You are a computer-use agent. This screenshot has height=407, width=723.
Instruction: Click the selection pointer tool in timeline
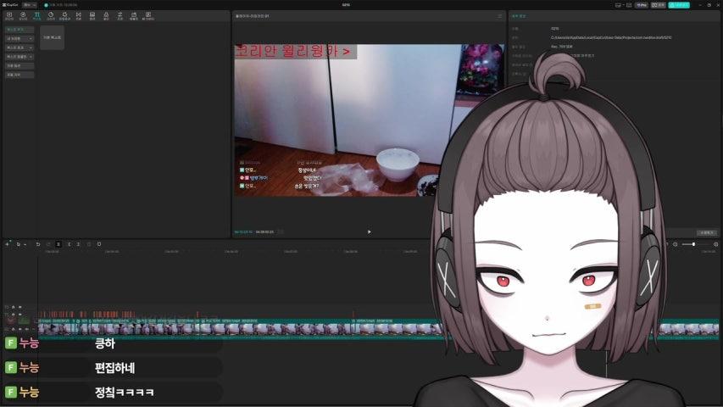click(19, 244)
